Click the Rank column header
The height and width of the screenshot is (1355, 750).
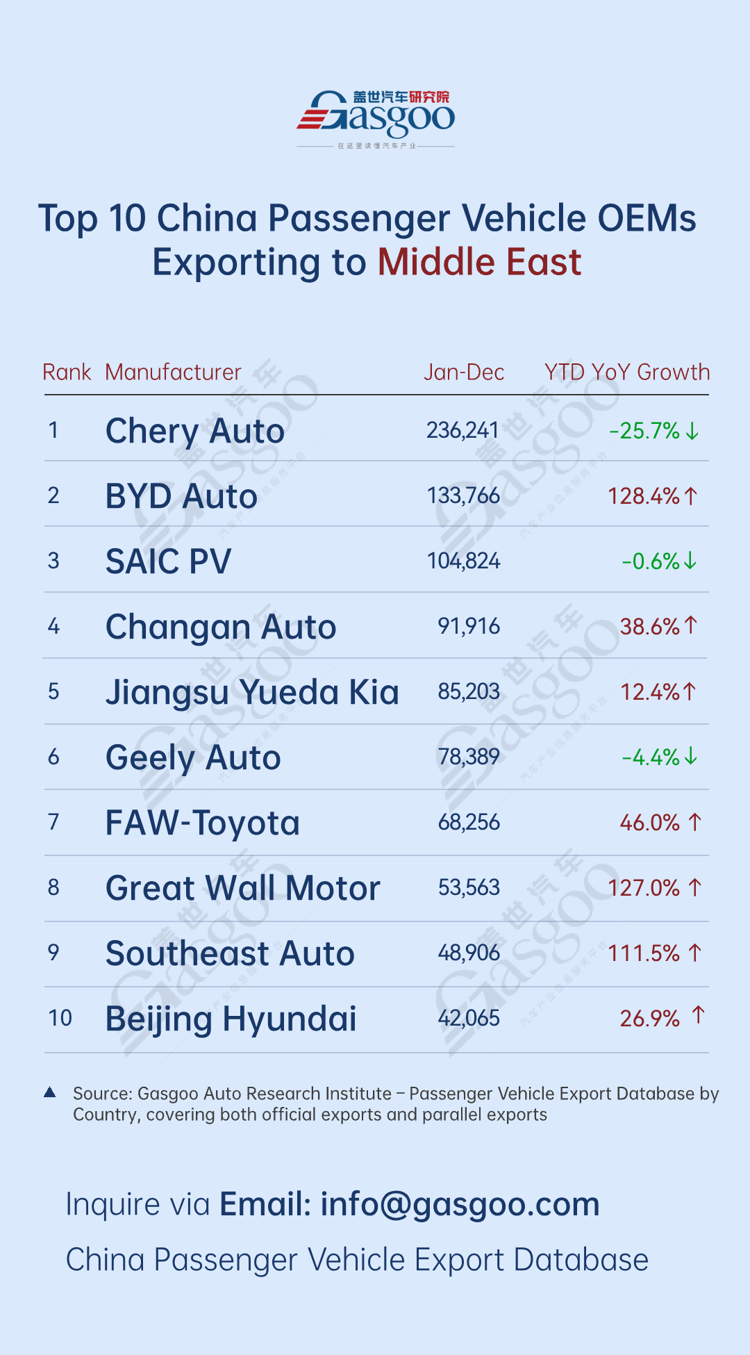tap(67, 372)
